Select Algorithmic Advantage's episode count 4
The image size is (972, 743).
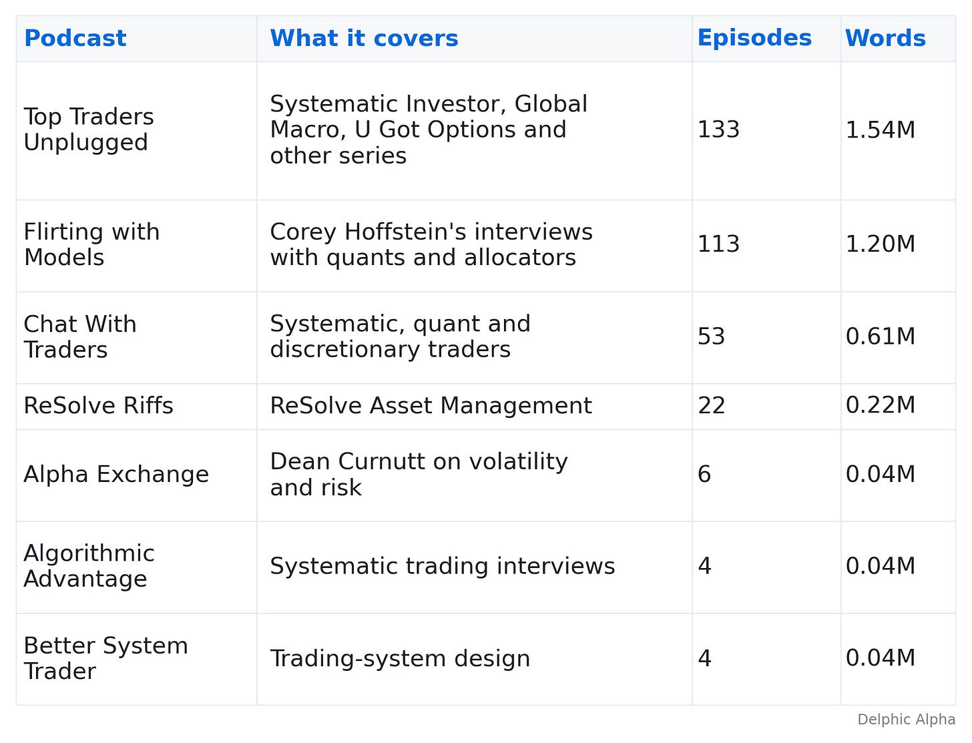704,566
